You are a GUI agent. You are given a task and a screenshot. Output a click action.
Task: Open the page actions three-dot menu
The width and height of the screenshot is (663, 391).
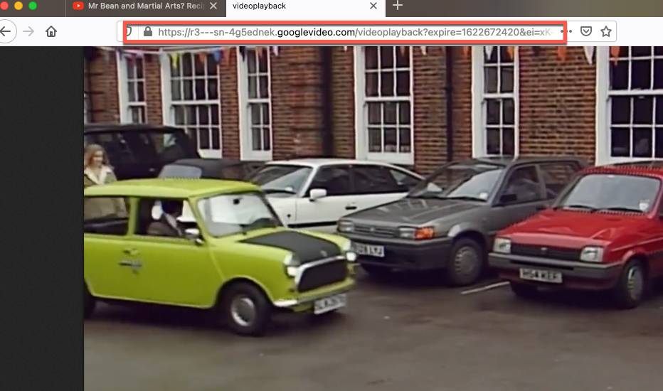[570, 32]
